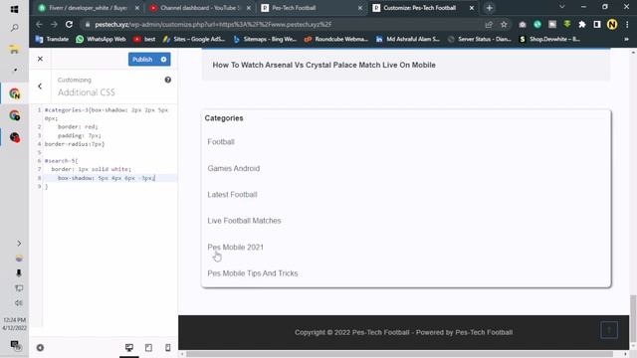Open publish settings gear beside Publish
The height and width of the screenshot is (358, 637).
(x=163, y=60)
